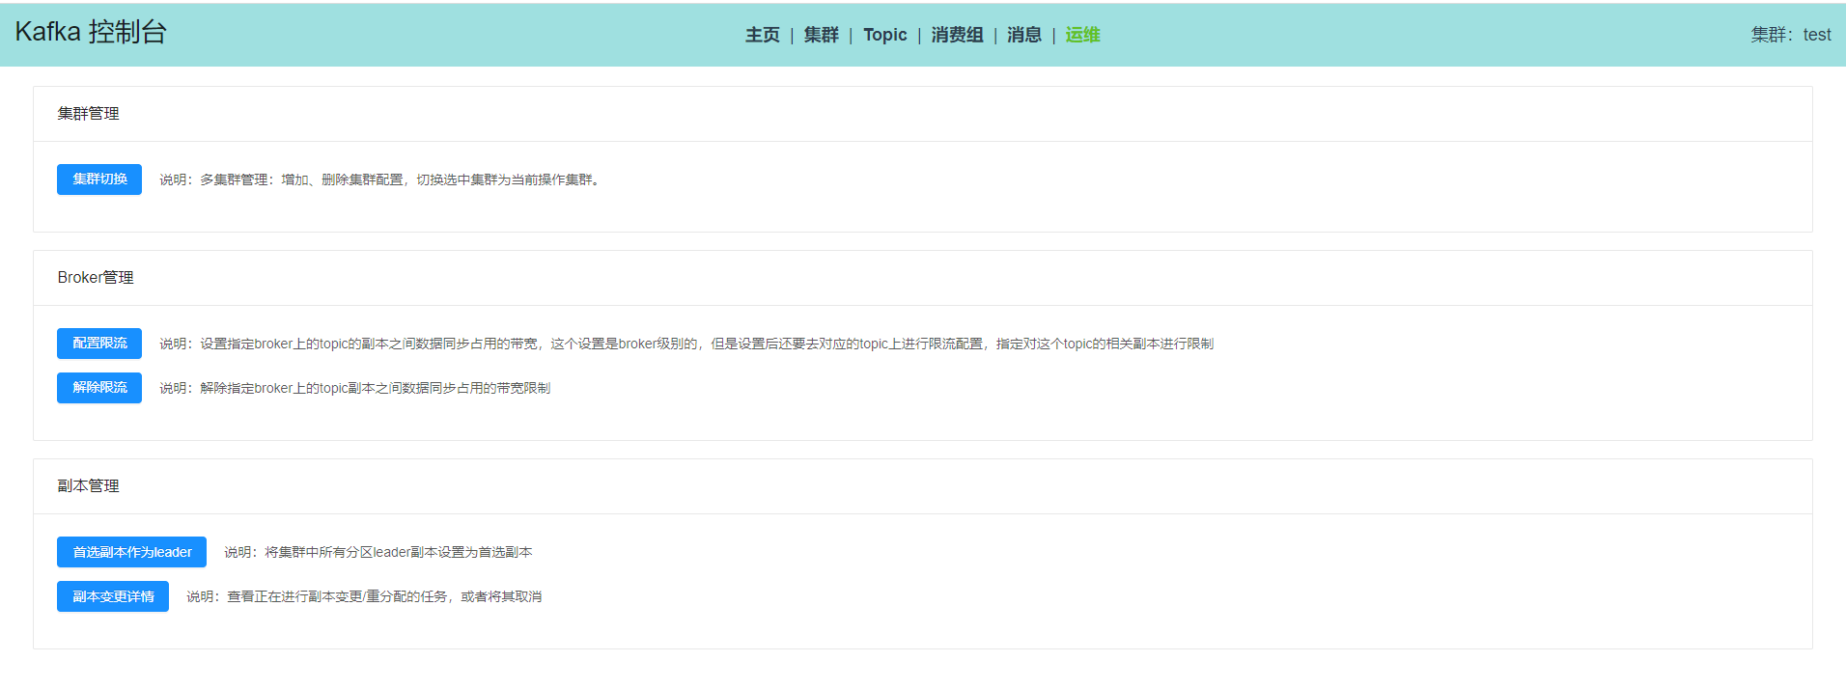Select 消息 in the top navigation
Viewport: 1846px width, 689px height.
pos(1023,35)
